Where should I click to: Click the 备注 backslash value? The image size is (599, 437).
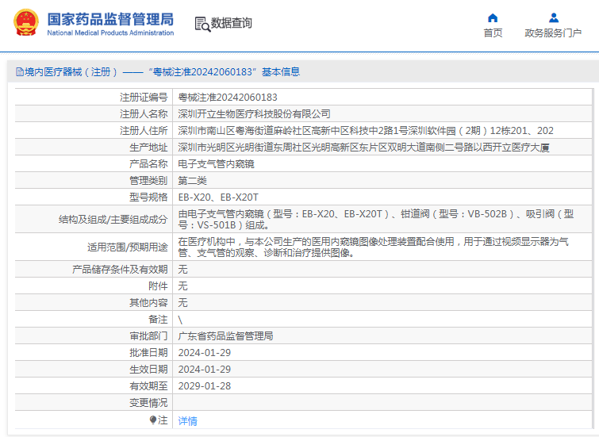180,320
